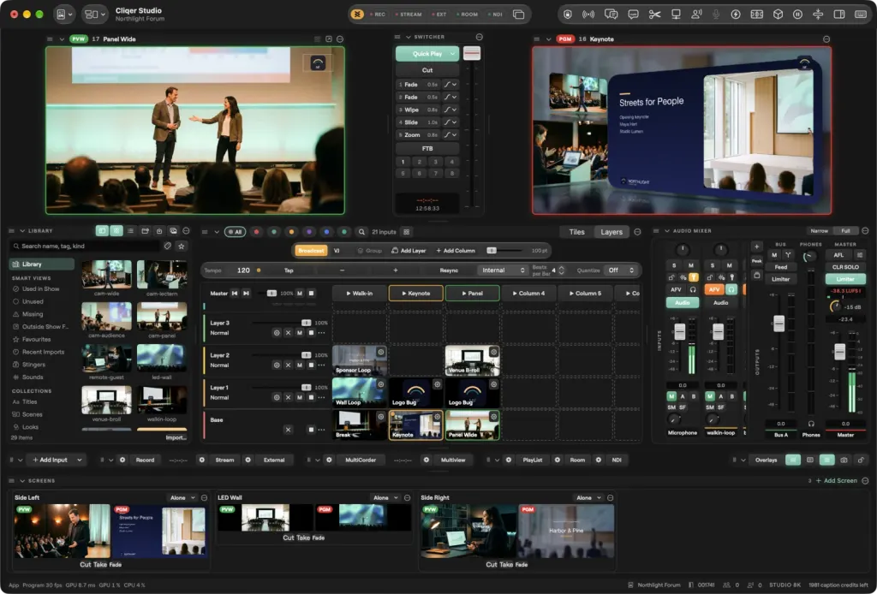Click the library search field
Image resolution: width=877 pixels, height=594 pixels.
coord(86,246)
